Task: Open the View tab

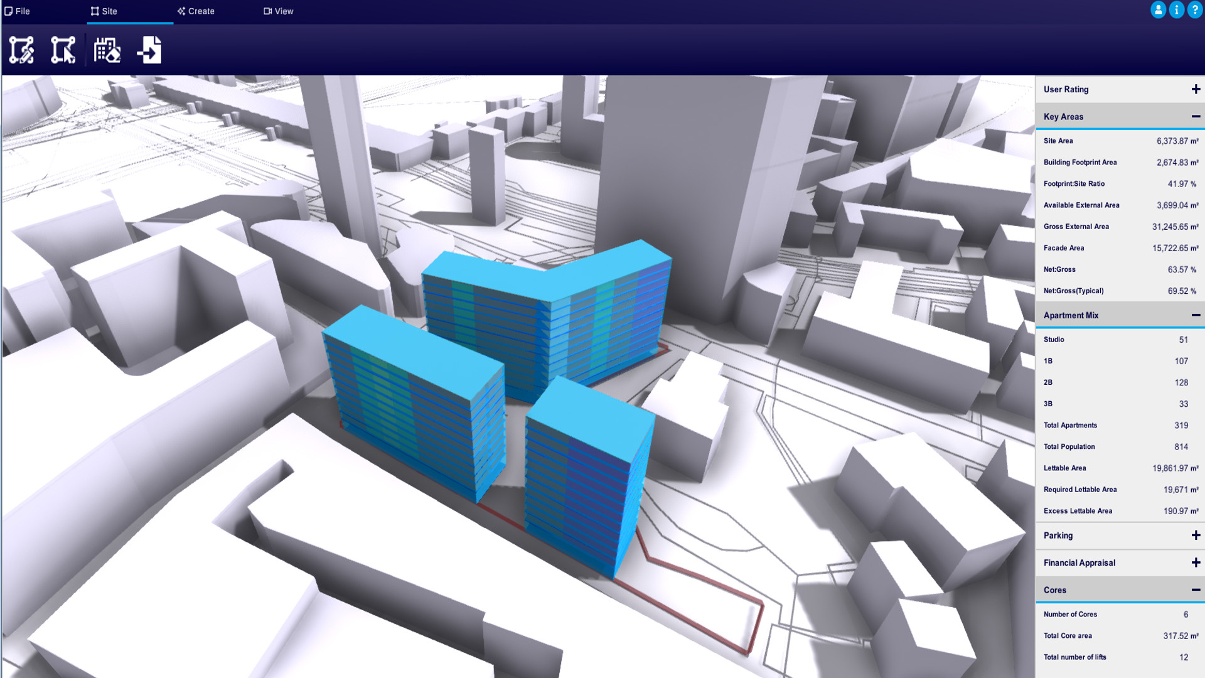Action: pyautogui.click(x=278, y=11)
